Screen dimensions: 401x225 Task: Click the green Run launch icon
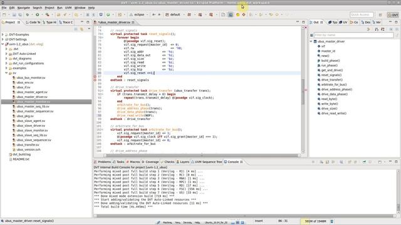[38, 15]
